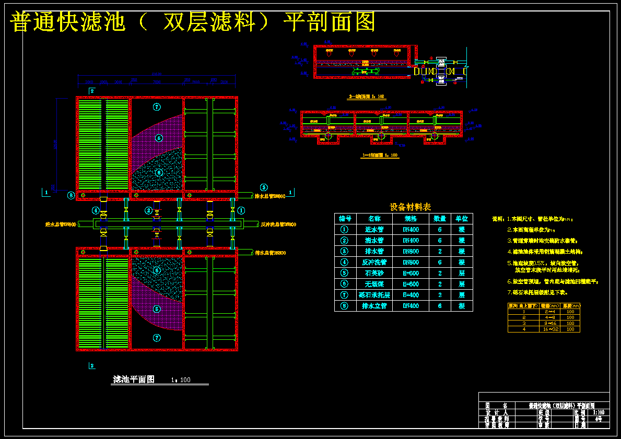621x439 pixels.
Task: Click callout bubble 5 in lower magenta layer
Action: pyautogui.click(x=157, y=309)
